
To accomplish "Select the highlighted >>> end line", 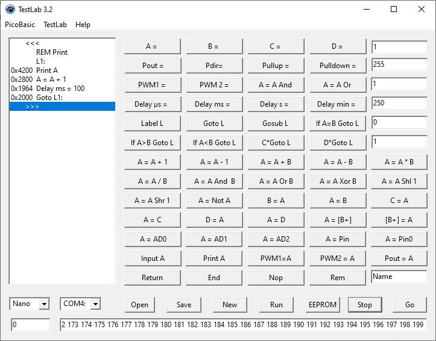I will pos(62,107).
